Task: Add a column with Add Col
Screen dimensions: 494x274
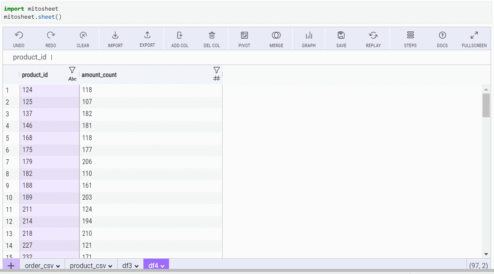Action: 180,36
